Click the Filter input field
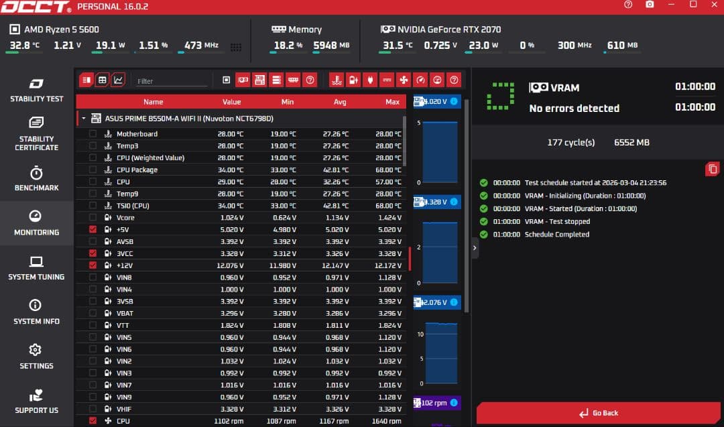This screenshot has height=427, width=724. 172,81
